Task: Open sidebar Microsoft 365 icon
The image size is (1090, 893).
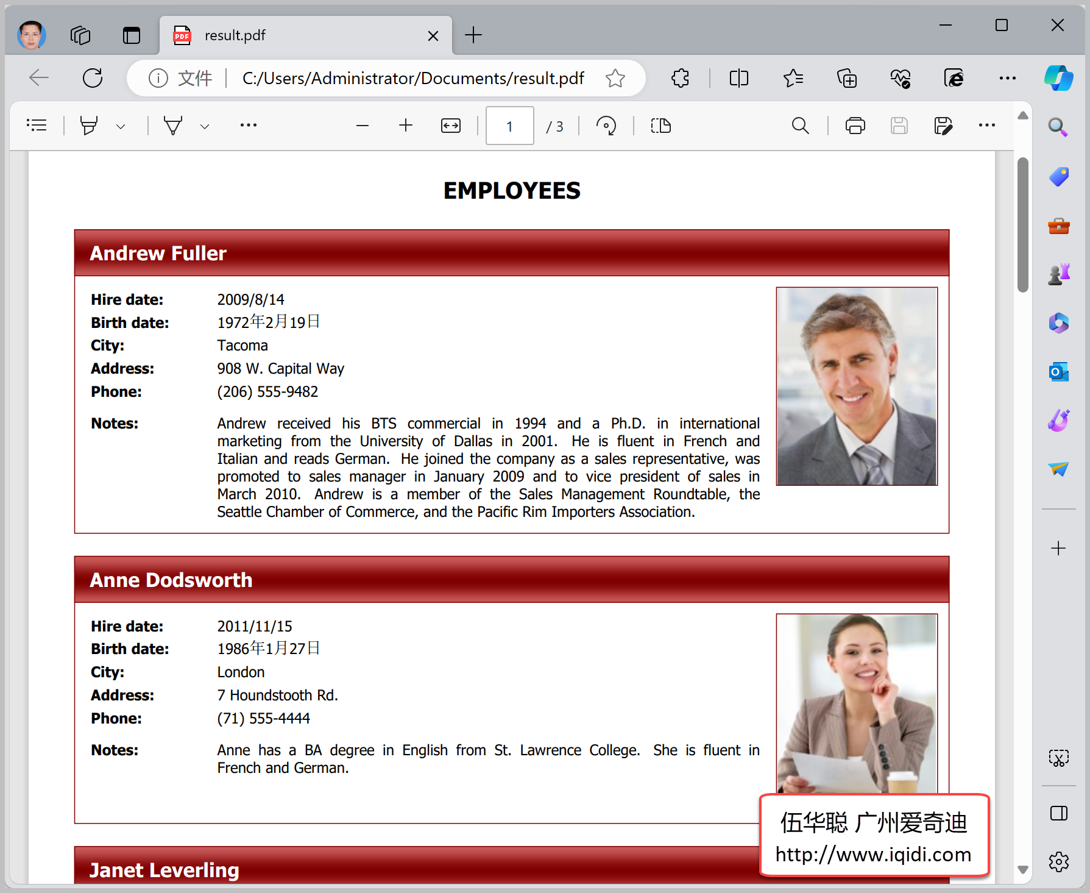Action: (1058, 323)
